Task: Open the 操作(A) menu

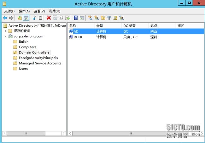Action: click(24, 11)
